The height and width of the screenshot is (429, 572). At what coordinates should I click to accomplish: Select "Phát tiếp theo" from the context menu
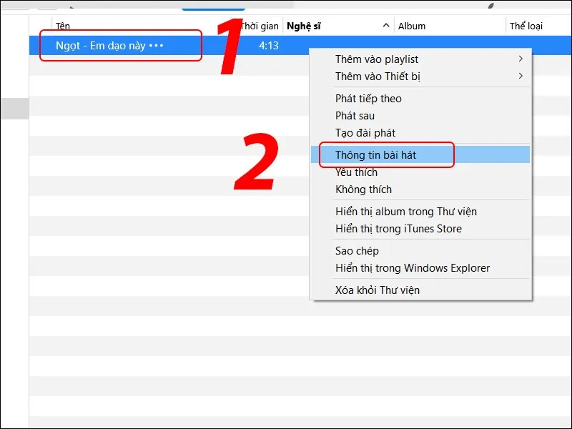(x=368, y=99)
